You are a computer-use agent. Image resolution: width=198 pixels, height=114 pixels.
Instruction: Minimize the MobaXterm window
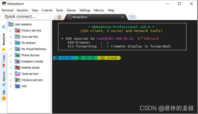coord(168,4)
